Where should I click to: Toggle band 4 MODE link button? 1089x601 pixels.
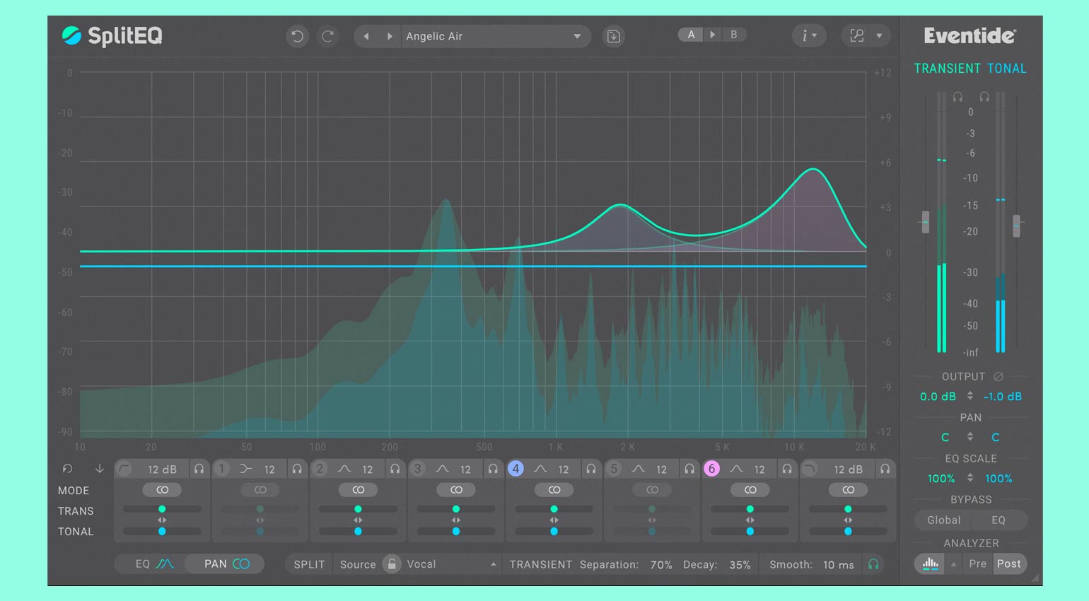point(554,490)
